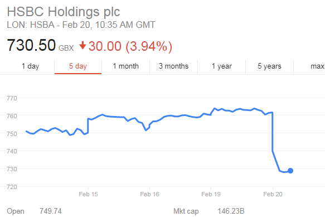Click the LON: HSBA ticker subtitle
The image size is (325, 217).
click(x=31, y=25)
